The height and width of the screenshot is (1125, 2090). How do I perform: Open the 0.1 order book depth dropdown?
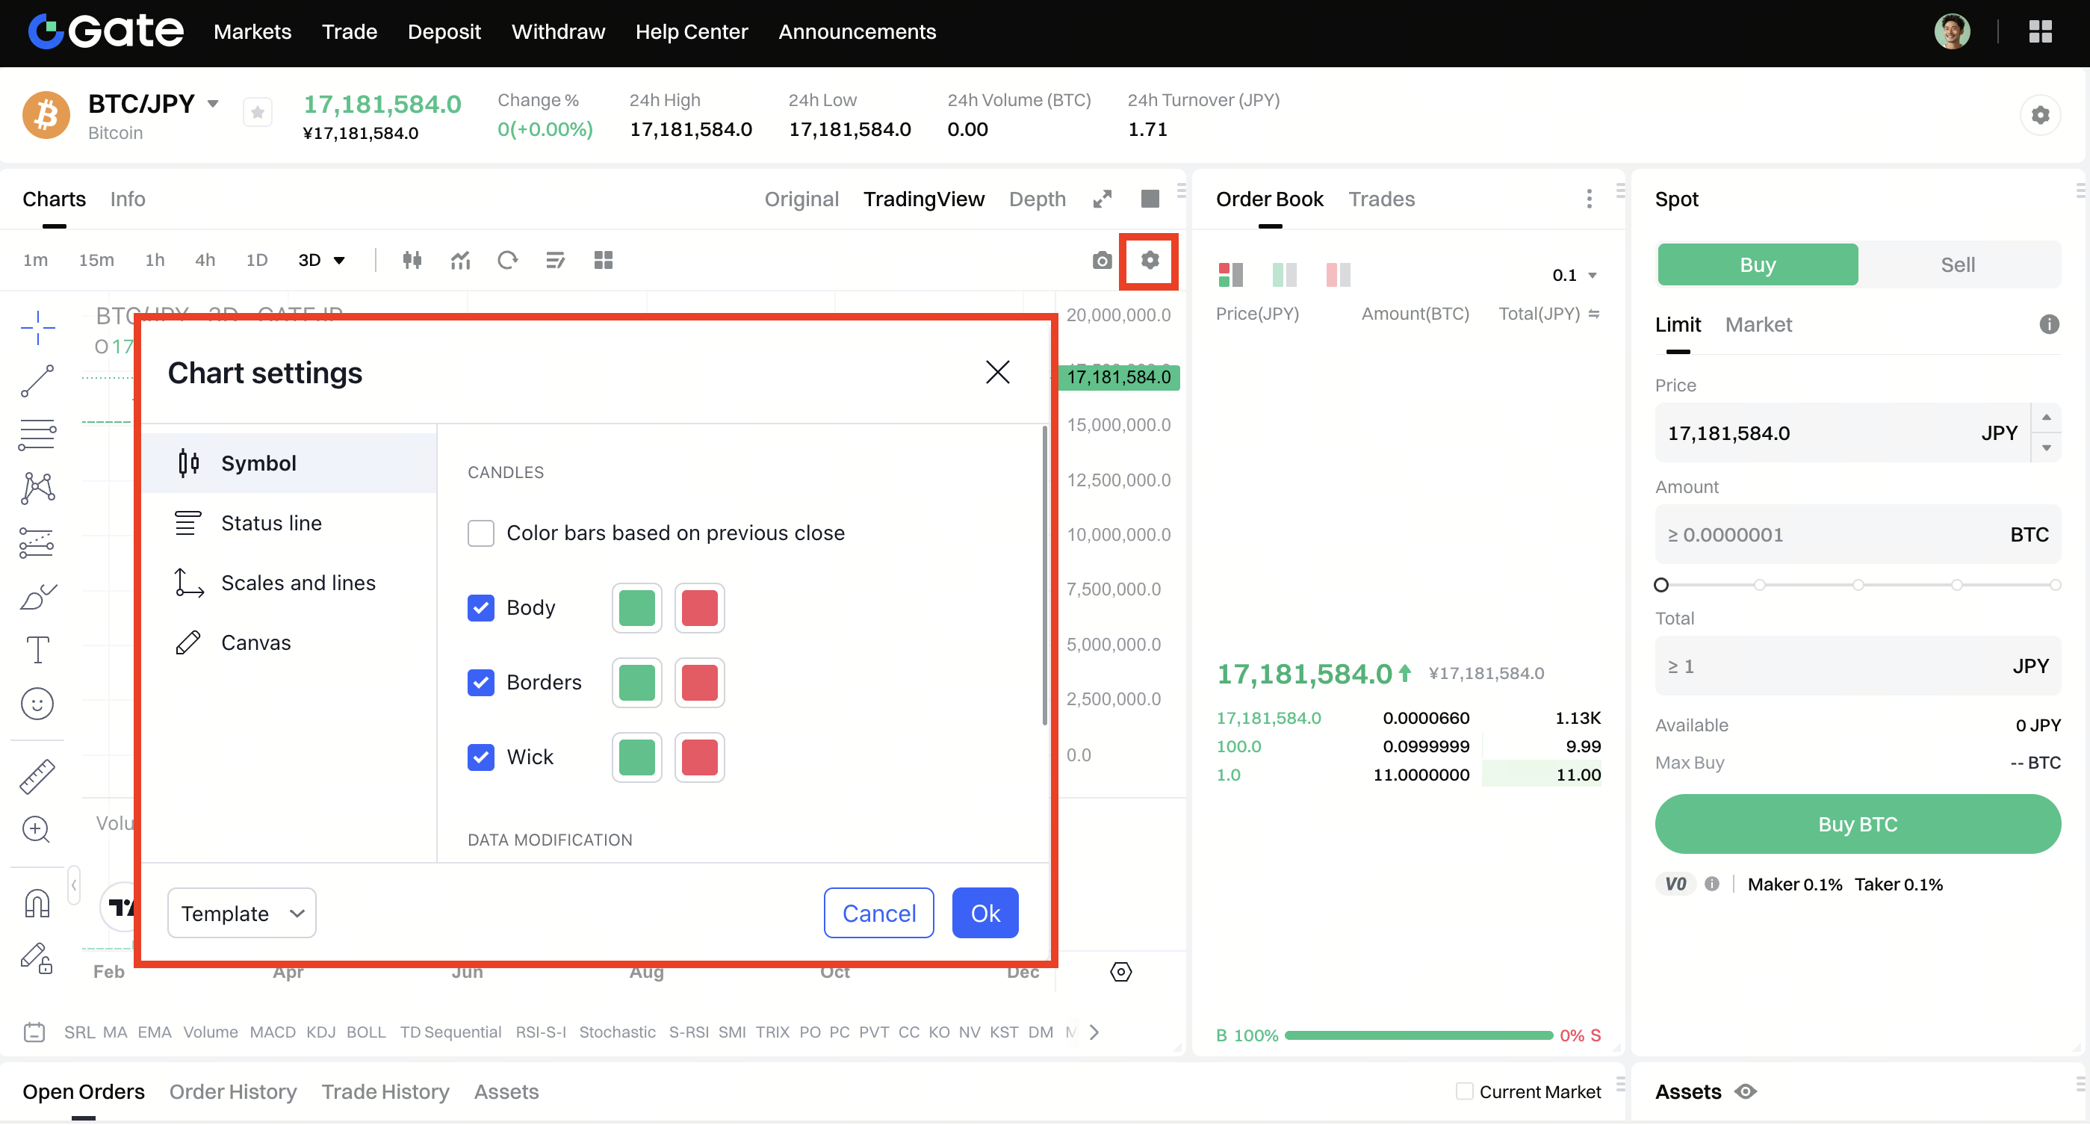(1574, 276)
